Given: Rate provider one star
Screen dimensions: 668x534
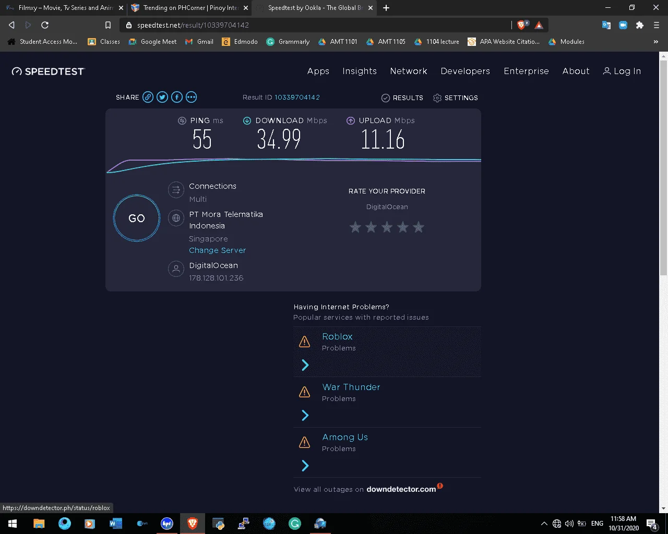Looking at the screenshot, I should pyautogui.click(x=355, y=227).
